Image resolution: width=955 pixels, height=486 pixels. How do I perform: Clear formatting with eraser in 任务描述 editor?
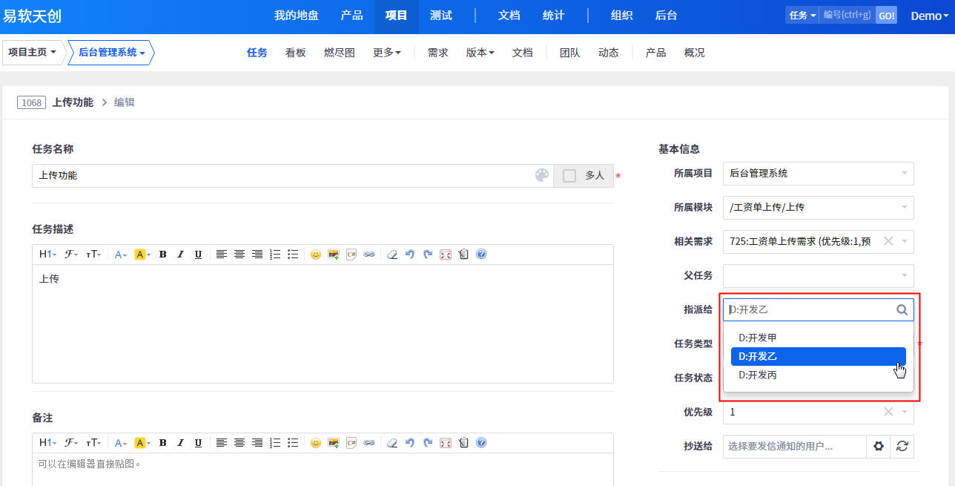pyautogui.click(x=392, y=255)
